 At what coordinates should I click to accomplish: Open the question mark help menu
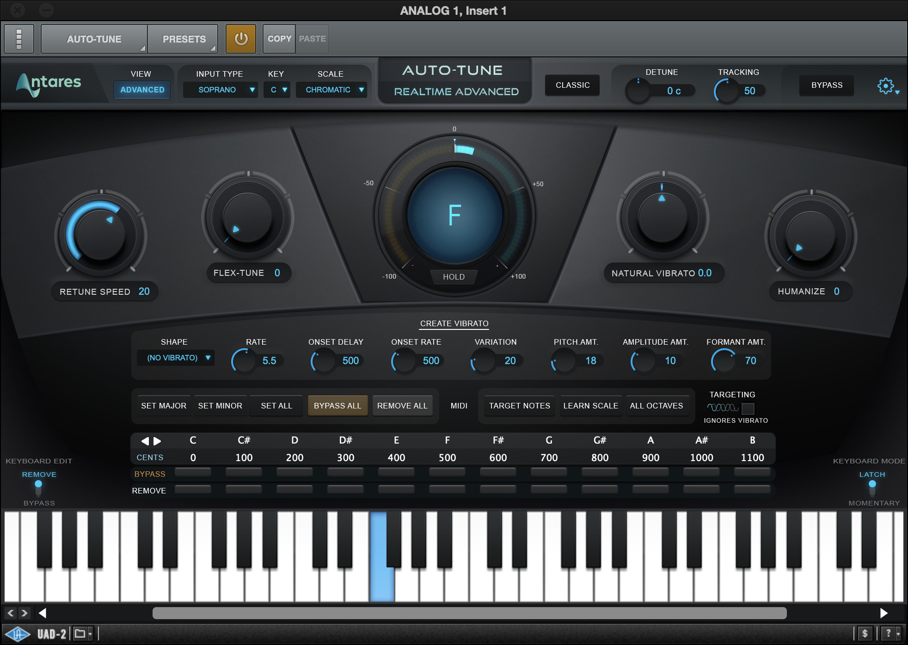point(891,633)
